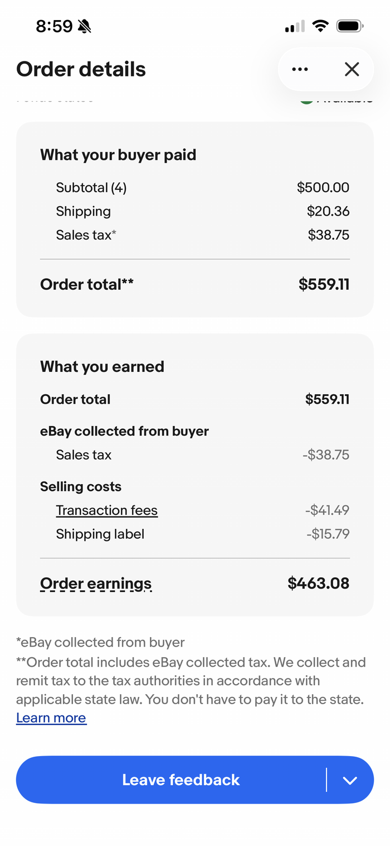The image size is (390, 846).
Task: Open the Transaction fees link
Action: tap(106, 510)
